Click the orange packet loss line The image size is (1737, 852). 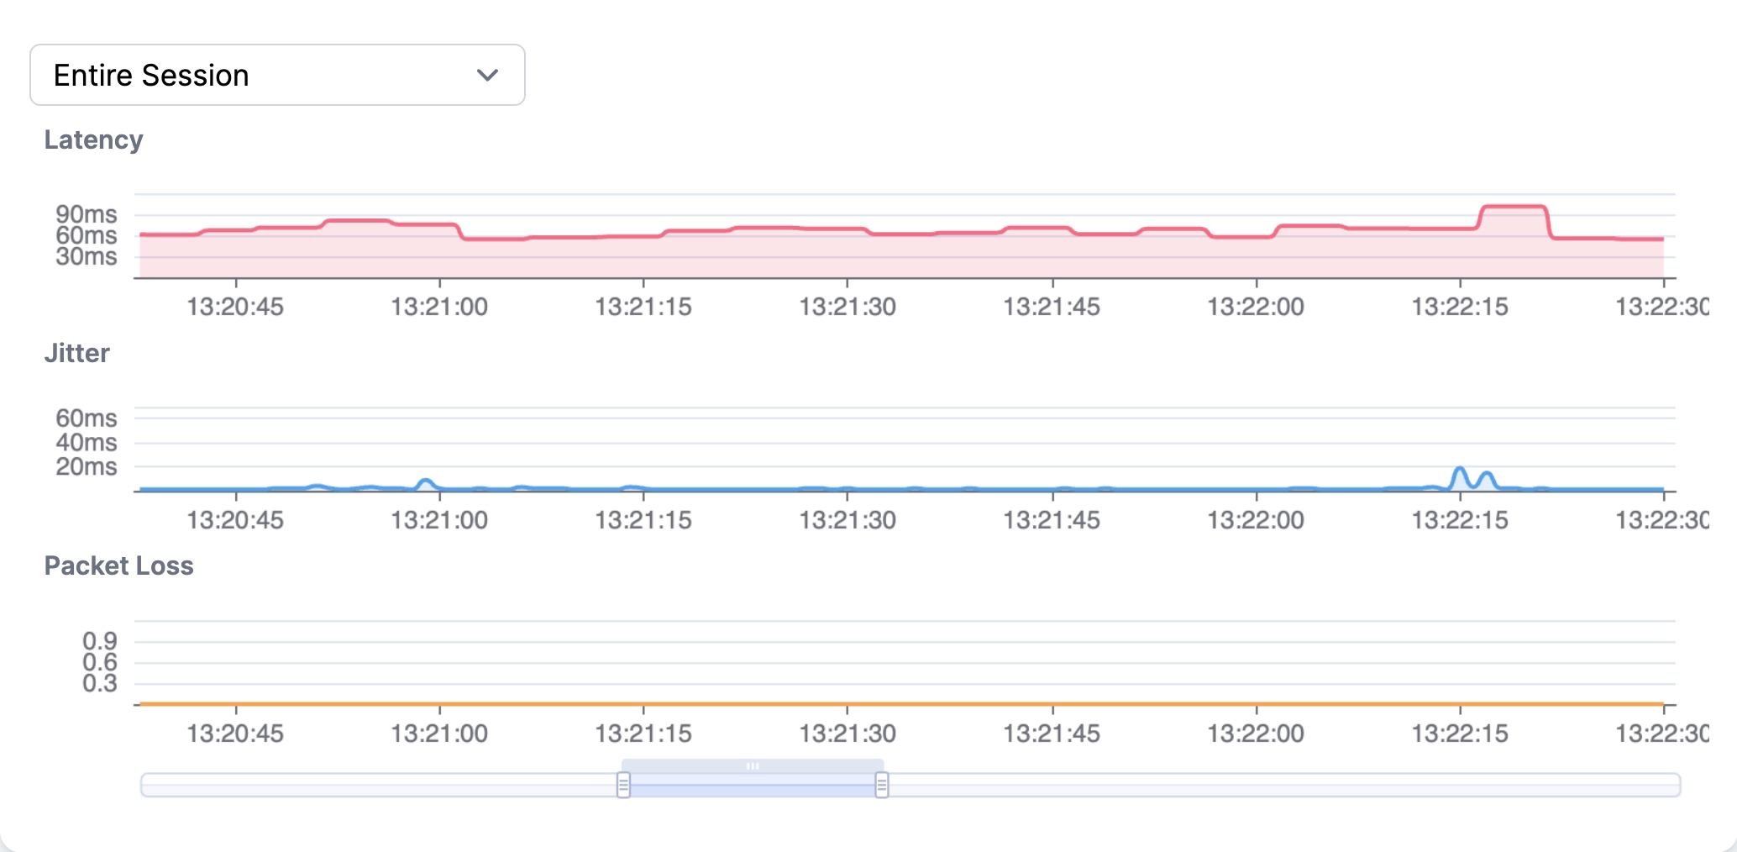pyautogui.click(x=840, y=702)
